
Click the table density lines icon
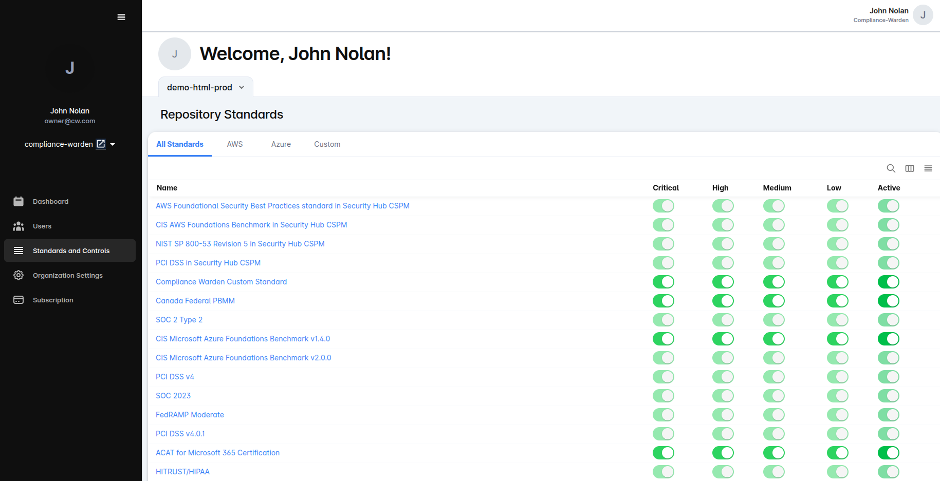click(928, 168)
